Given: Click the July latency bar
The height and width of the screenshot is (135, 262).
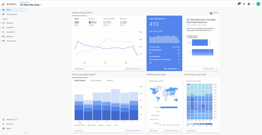Looking at the screenshot, I should [203, 52].
